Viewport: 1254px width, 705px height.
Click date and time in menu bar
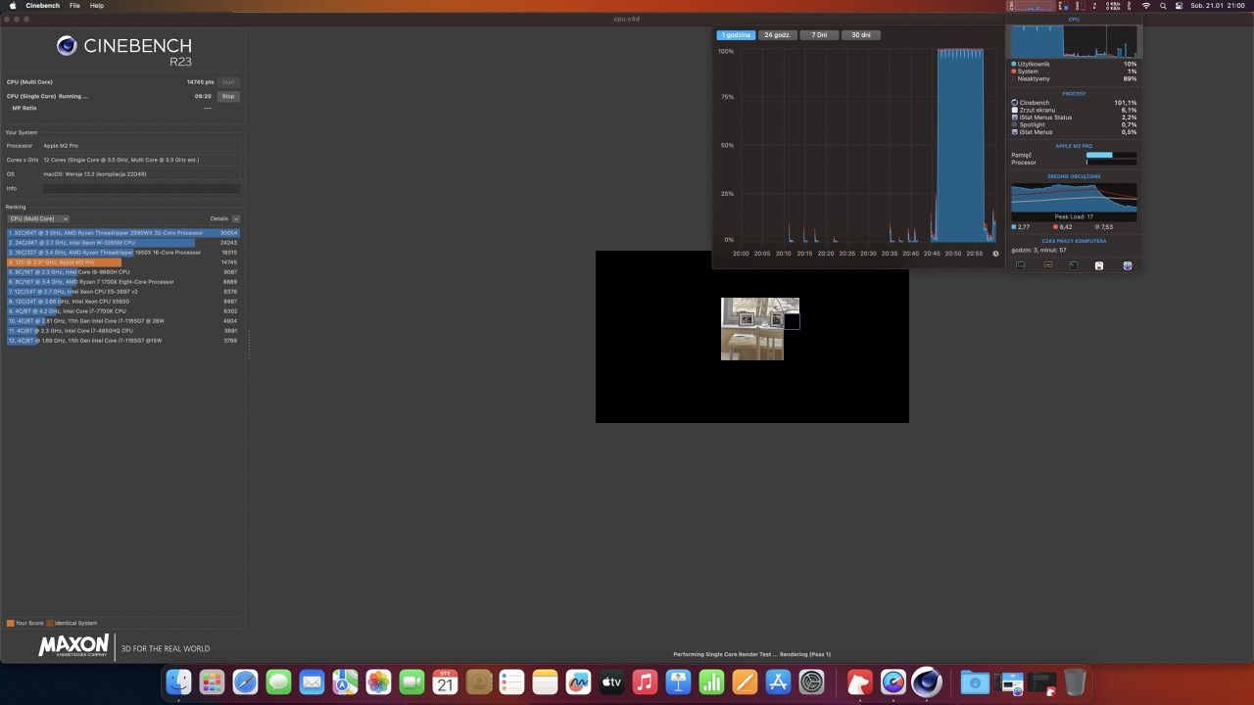click(1217, 6)
